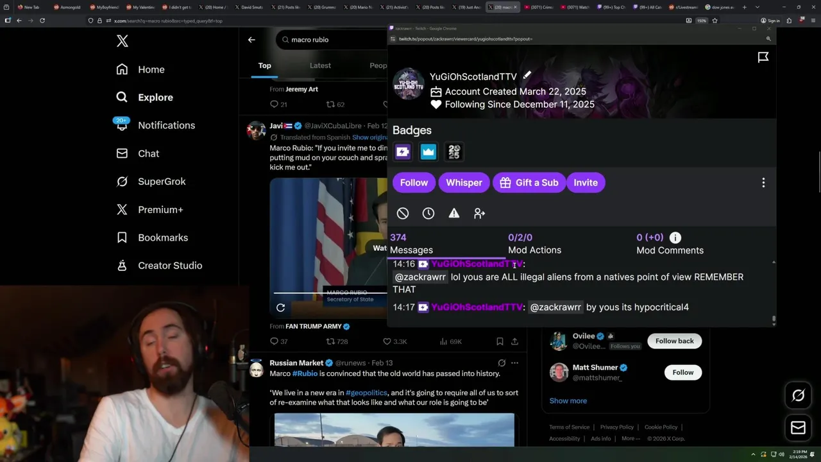Click the warn user triangle icon
Viewport: 821px width, 462px height.
(454, 214)
